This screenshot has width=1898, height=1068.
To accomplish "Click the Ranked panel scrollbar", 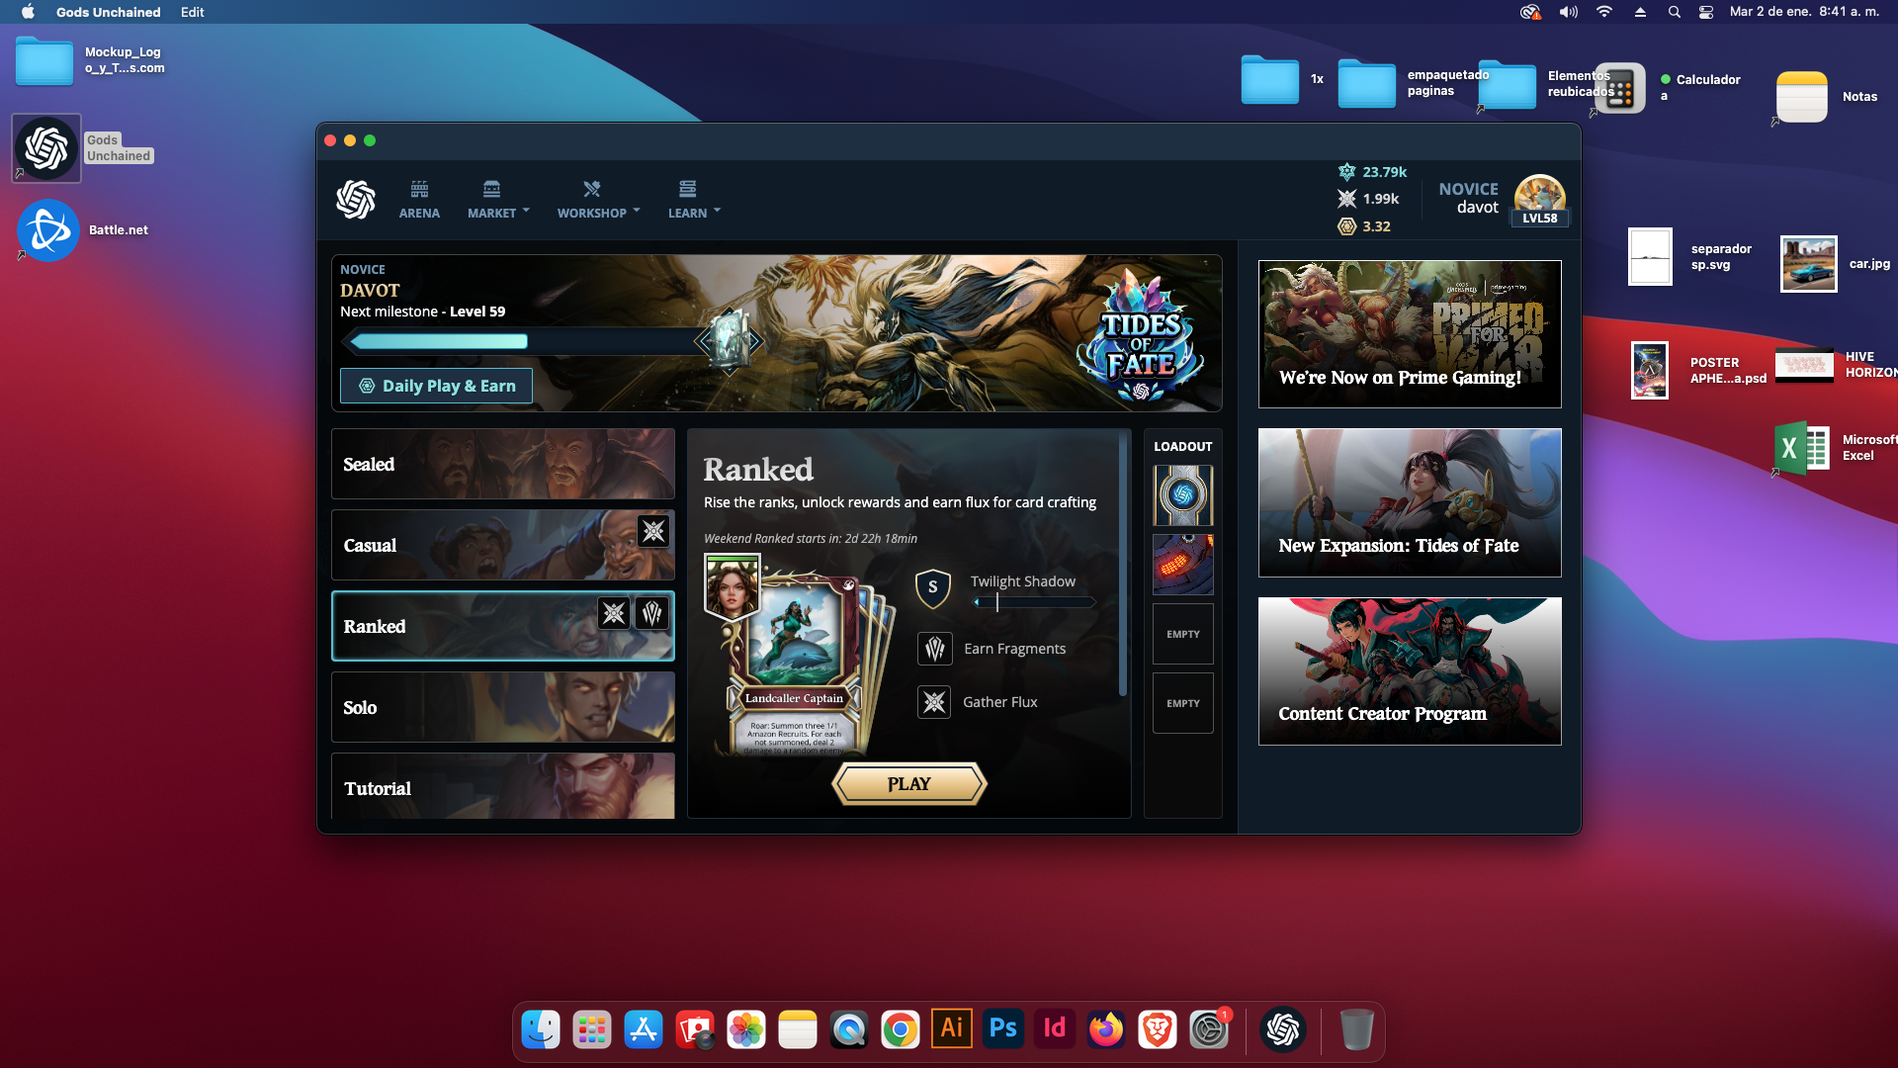I will pyautogui.click(x=1123, y=564).
